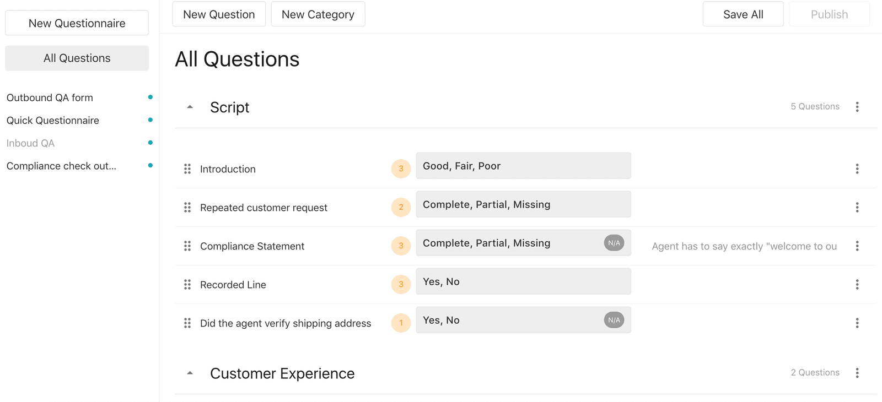
Task: Collapse the Script category
Action: pos(190,107)
